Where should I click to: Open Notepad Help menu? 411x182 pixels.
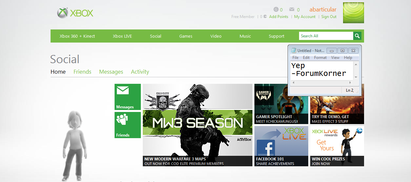point(348,58)
